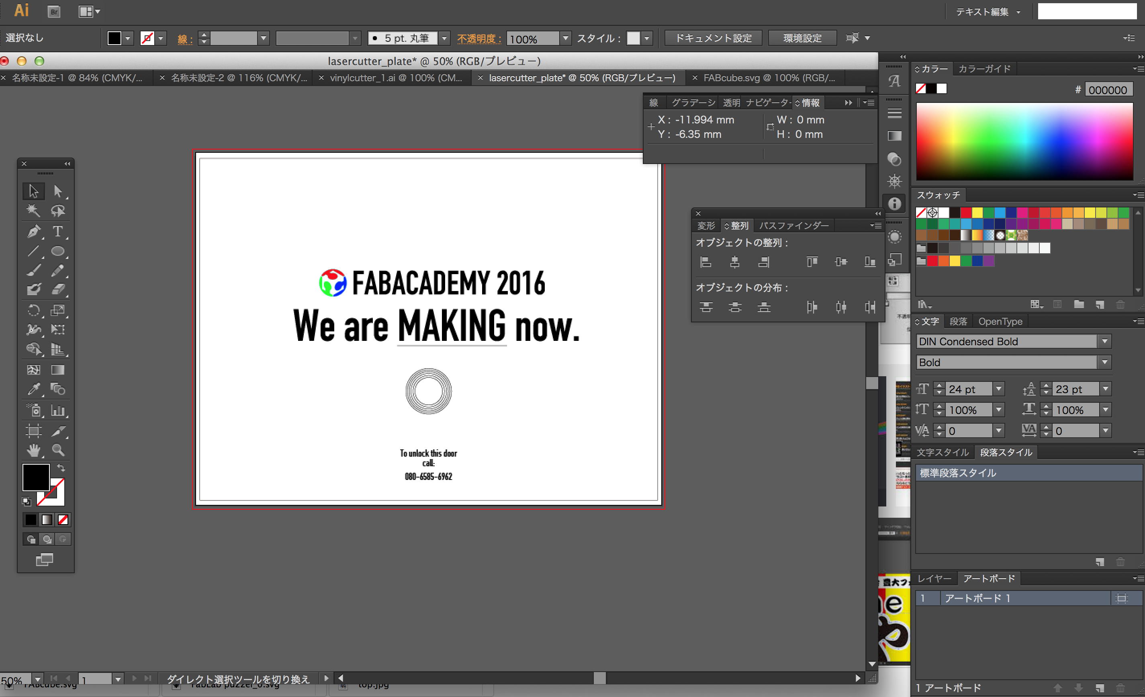Open the テキスト編集 workspace switcher
This screenshot has height=697, width=1145.
tap(988, 12)
